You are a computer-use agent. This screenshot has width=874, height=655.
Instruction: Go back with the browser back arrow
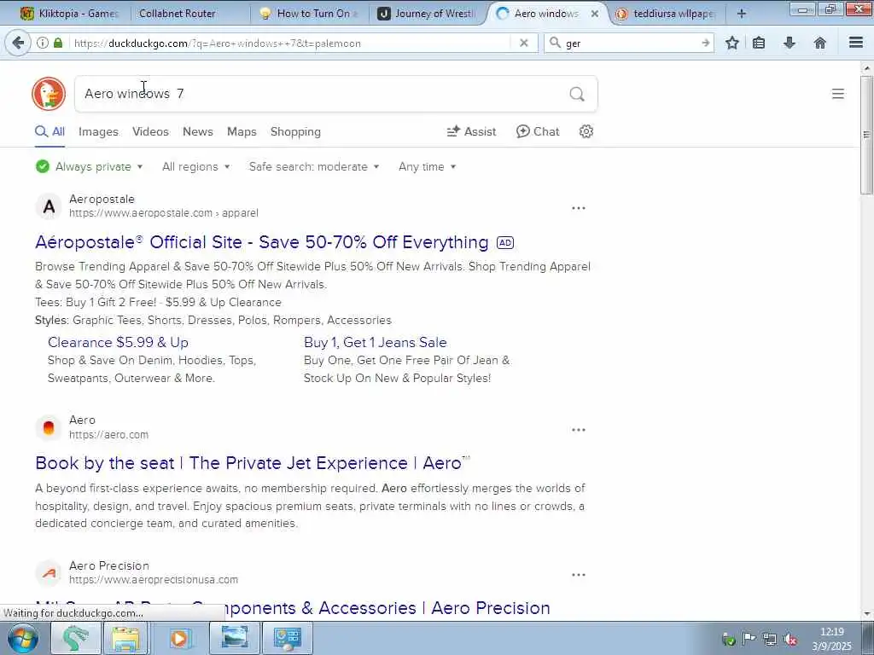click(x=18, y=43)
